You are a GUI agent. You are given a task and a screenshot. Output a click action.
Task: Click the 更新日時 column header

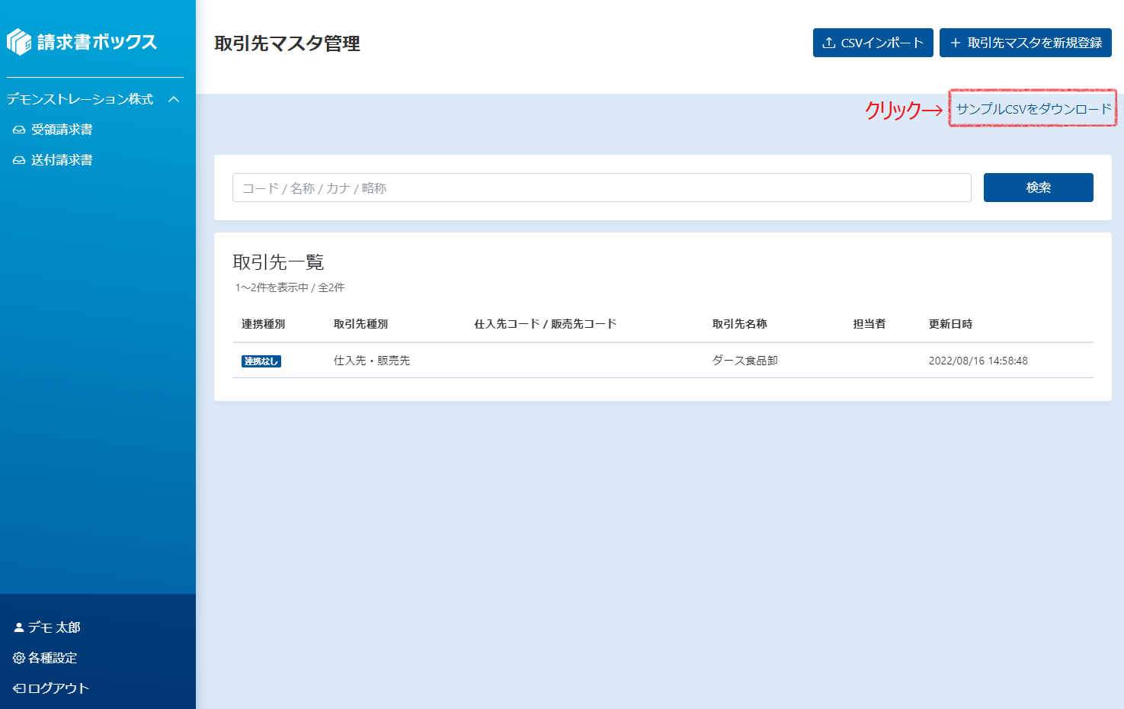point(950,324)
